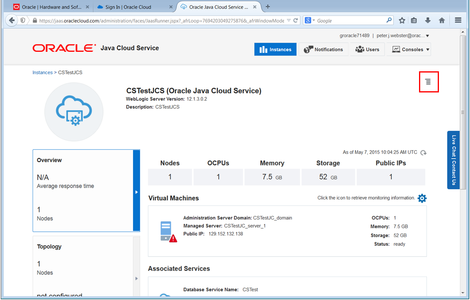Click the shield icon beside the address bar
The image size is (470, 300).
[x=23, y=20]
